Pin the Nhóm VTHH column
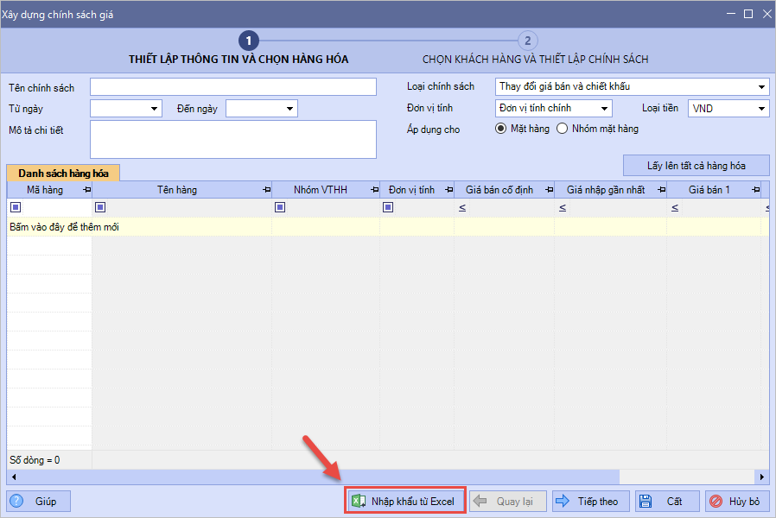The width and height of the screenshot is (776, 518). click(x=373, y=190)
